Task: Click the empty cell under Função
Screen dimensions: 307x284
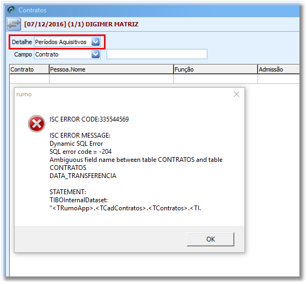Action: (215, 79)
